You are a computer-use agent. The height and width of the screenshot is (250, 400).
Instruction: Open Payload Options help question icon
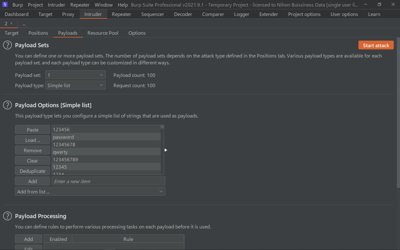(x=7, y=105)
